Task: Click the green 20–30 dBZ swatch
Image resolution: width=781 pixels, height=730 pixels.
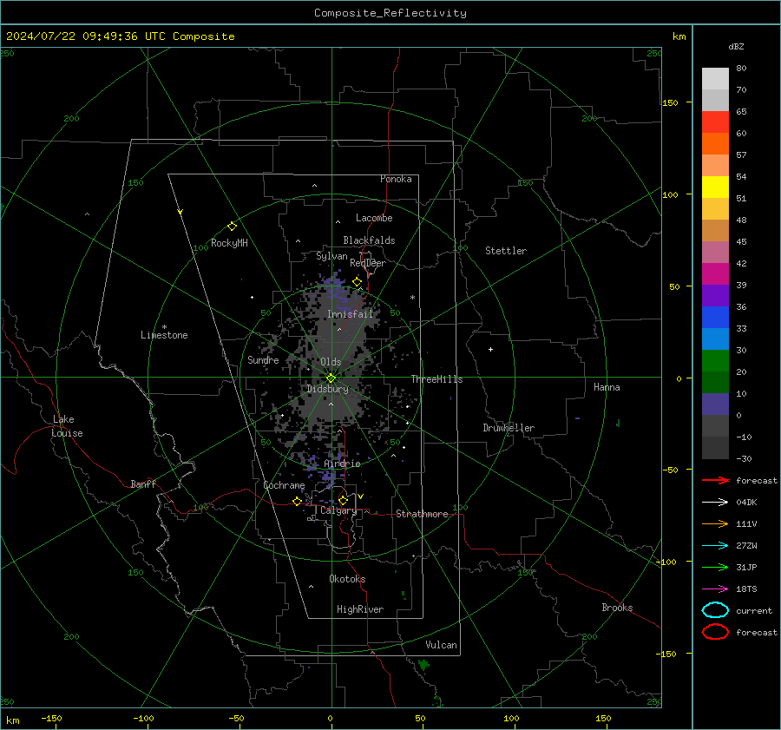Action: coord(715,361)
